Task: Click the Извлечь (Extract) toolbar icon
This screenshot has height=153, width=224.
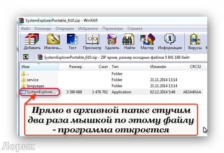Action: [x=53, y=39]
